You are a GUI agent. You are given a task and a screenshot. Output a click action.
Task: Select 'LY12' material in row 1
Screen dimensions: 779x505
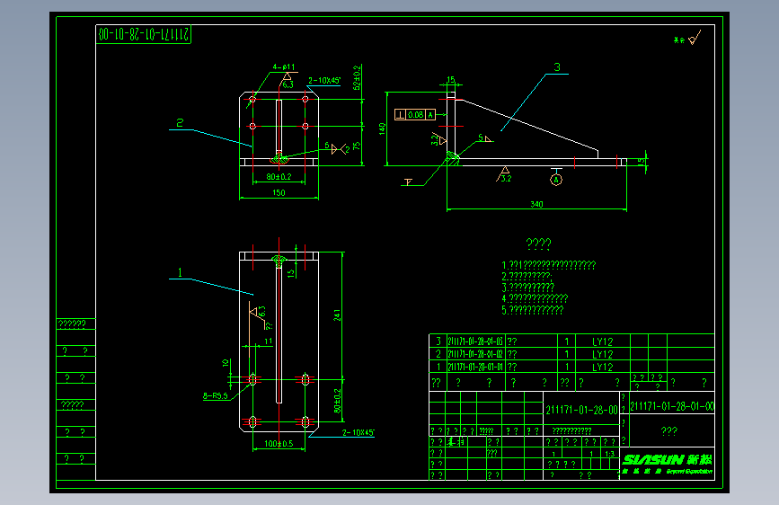pos(603,367)
